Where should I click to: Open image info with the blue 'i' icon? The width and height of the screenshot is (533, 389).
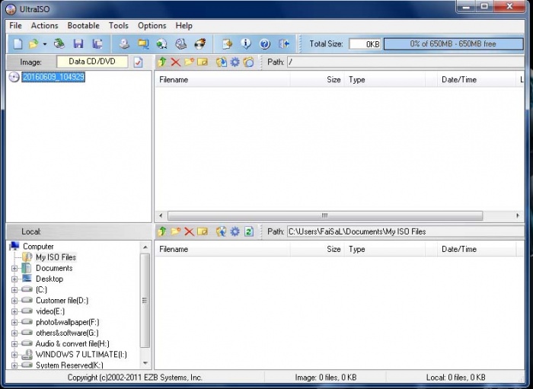(x=246, y=44)
